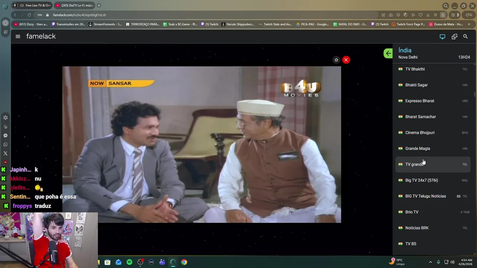Viewport: 477px width, 268px height.
Task: Click the browser downloads icon
Action: 428,15
